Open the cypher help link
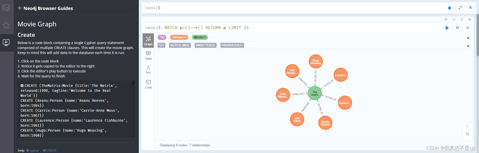479x153 pixels. click(33, 151)
